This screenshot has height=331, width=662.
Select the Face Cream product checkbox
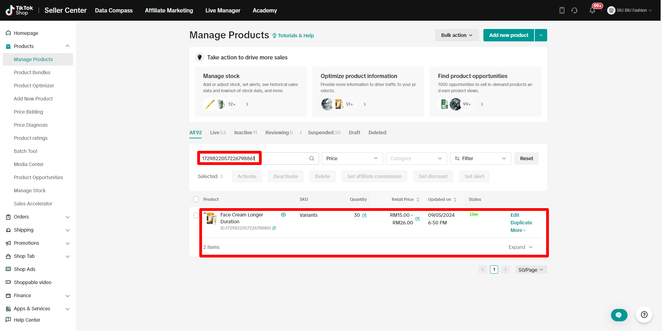coord(196,215)
